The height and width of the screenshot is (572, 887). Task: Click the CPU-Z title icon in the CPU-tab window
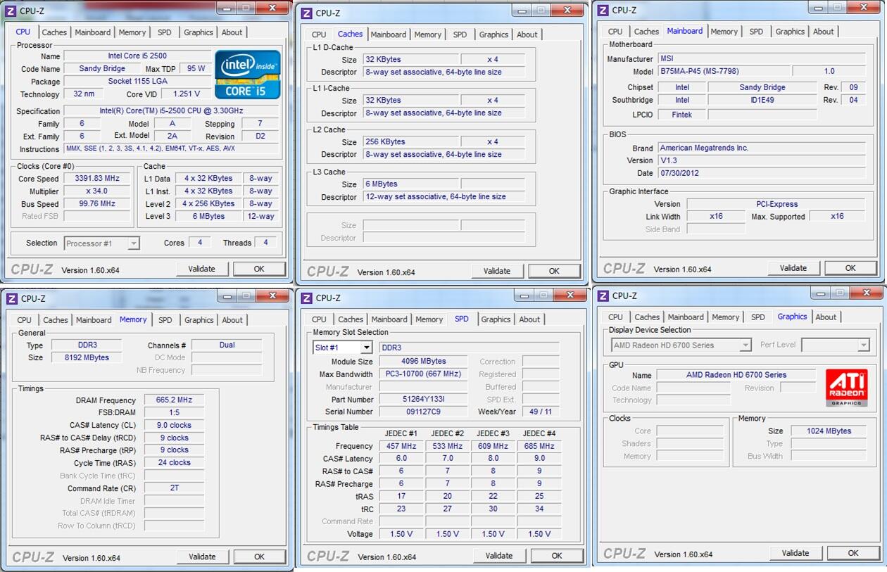point(12,11)
